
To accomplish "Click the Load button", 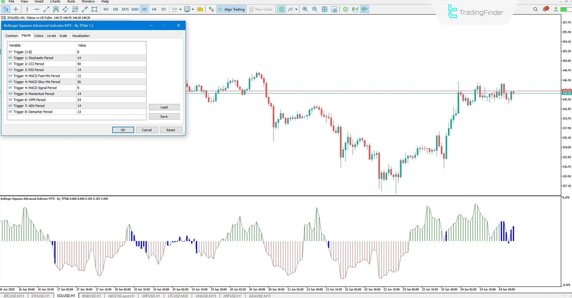I will tap(164, 107).
